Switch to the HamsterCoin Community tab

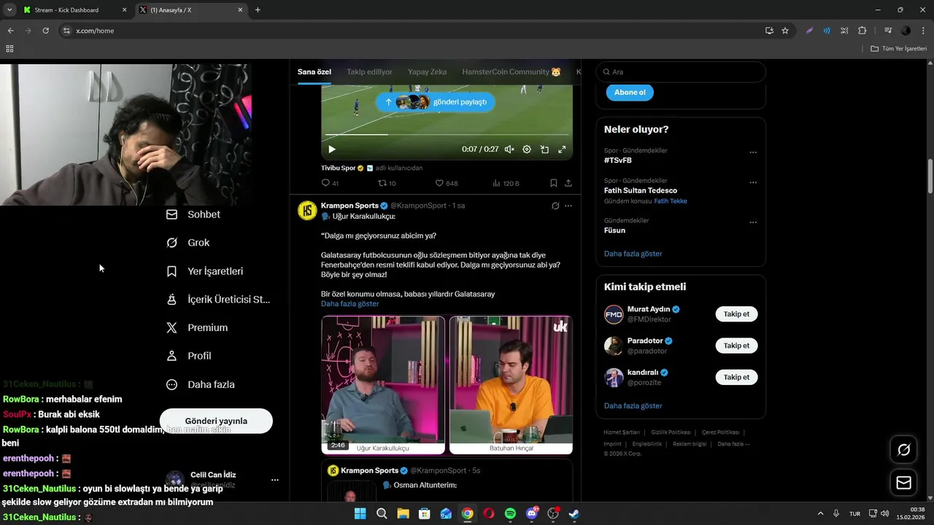(x=512, y=71)
